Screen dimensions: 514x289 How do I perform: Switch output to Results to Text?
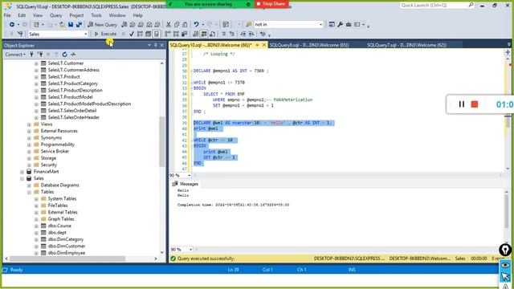(196, 34)
